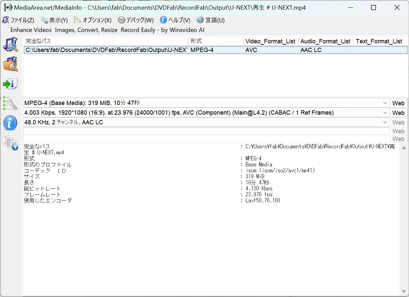This screenshot has height=297, width=409.
Task: Click the 長さ label in details
Action: tap(29, 182)
